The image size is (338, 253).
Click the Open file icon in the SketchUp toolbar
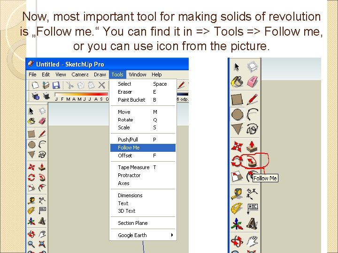[x=46, y=85]
